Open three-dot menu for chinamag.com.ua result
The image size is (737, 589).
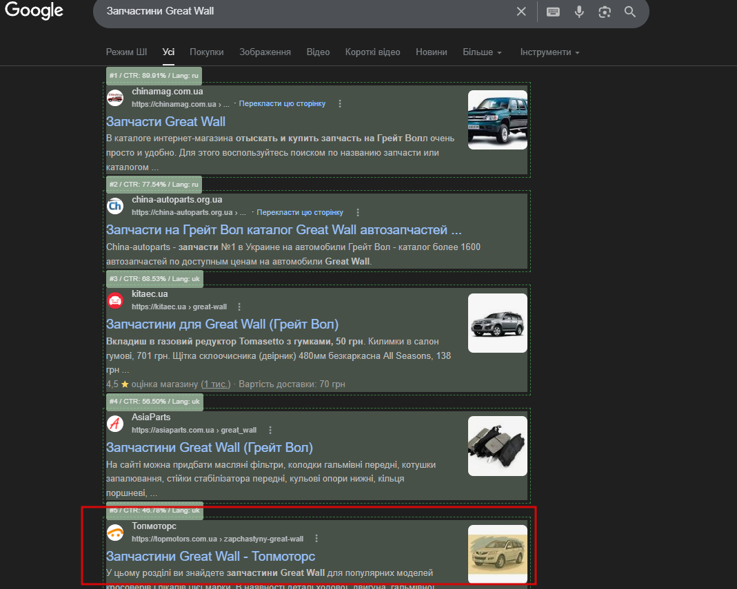340,104
